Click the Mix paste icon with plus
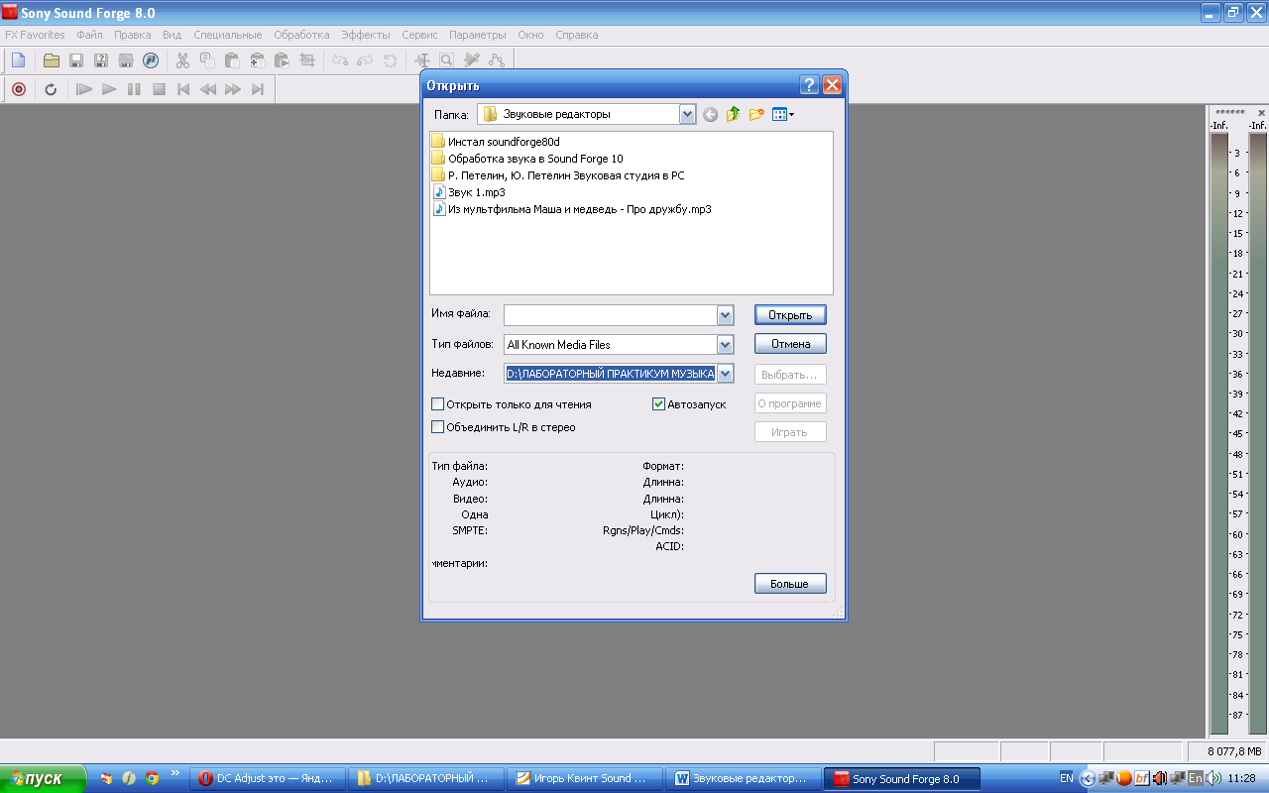 click(x=257, y=60)
